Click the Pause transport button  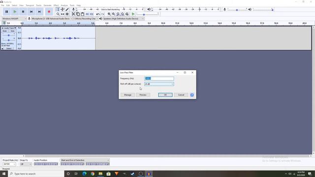point(6,12)
